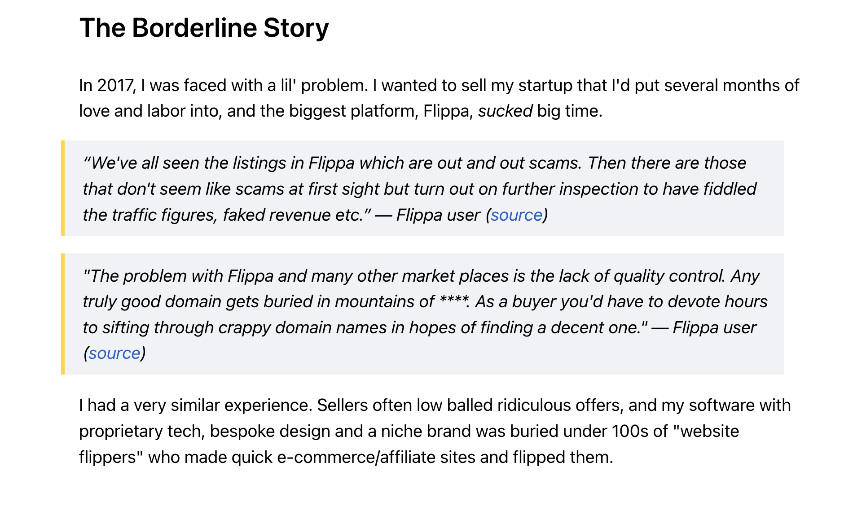The image size is (853, 506).
Task: Click 'Flippa user' attribution in second quote
Action: [714, 328]
